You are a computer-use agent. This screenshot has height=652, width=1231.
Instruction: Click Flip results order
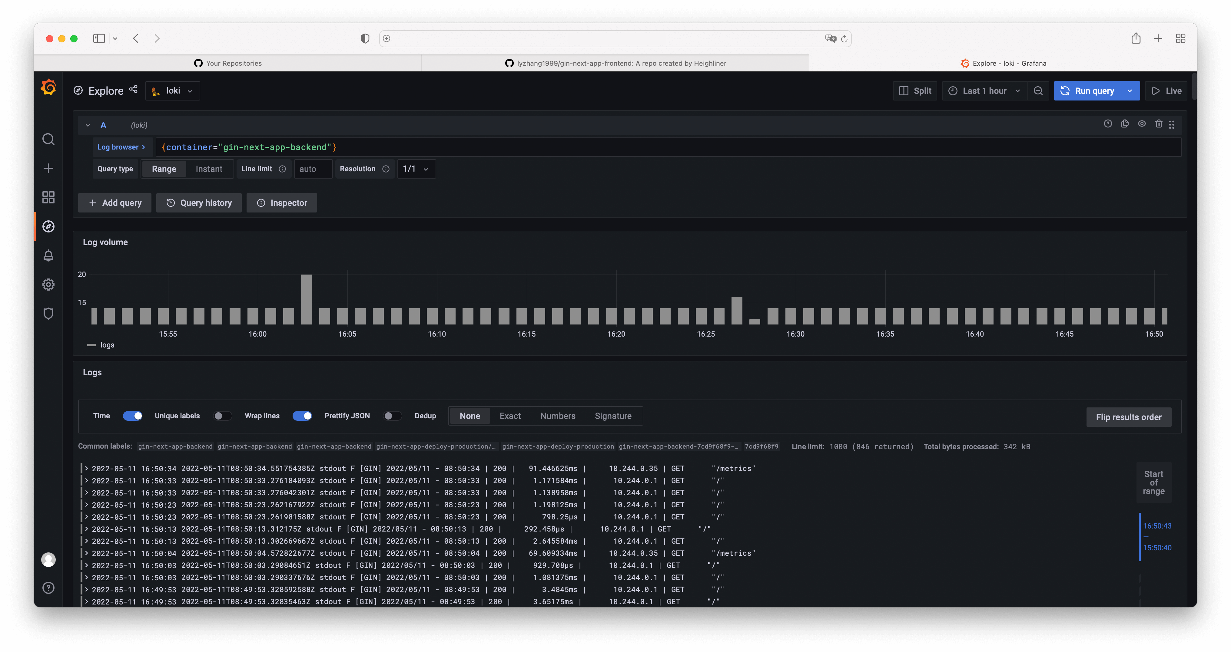pyautogui.click(x=1129, y=417)
